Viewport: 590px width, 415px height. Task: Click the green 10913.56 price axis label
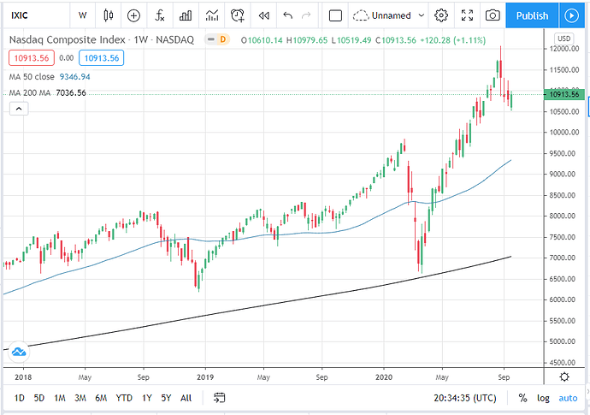[564, 94]
